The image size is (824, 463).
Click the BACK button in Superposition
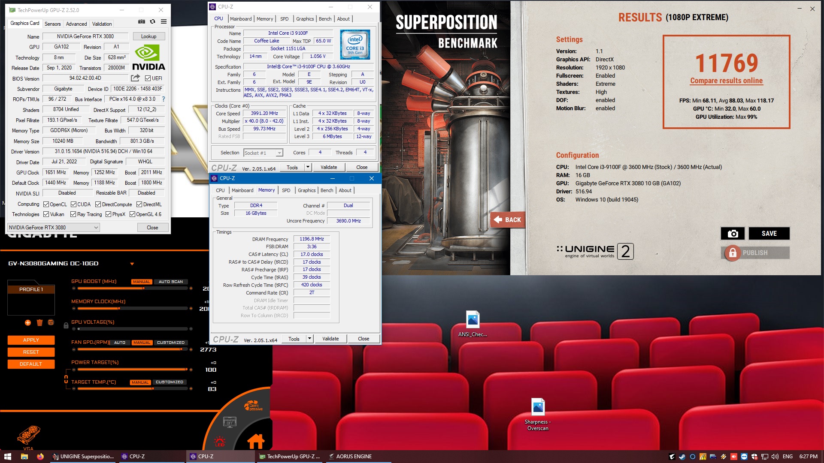coord(508,219)
